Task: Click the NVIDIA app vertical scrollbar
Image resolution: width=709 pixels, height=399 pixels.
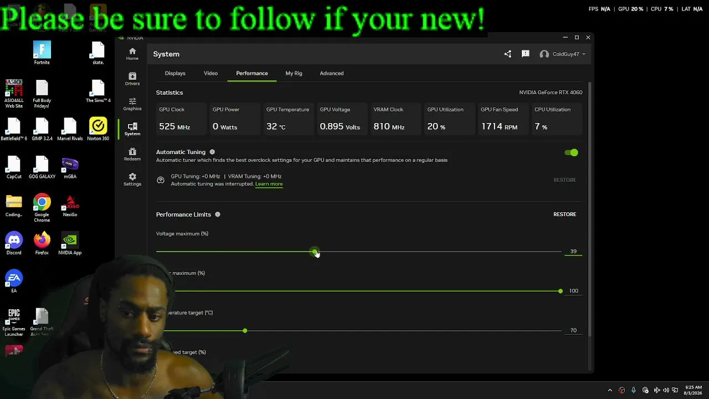Action: tap(590, 208)
